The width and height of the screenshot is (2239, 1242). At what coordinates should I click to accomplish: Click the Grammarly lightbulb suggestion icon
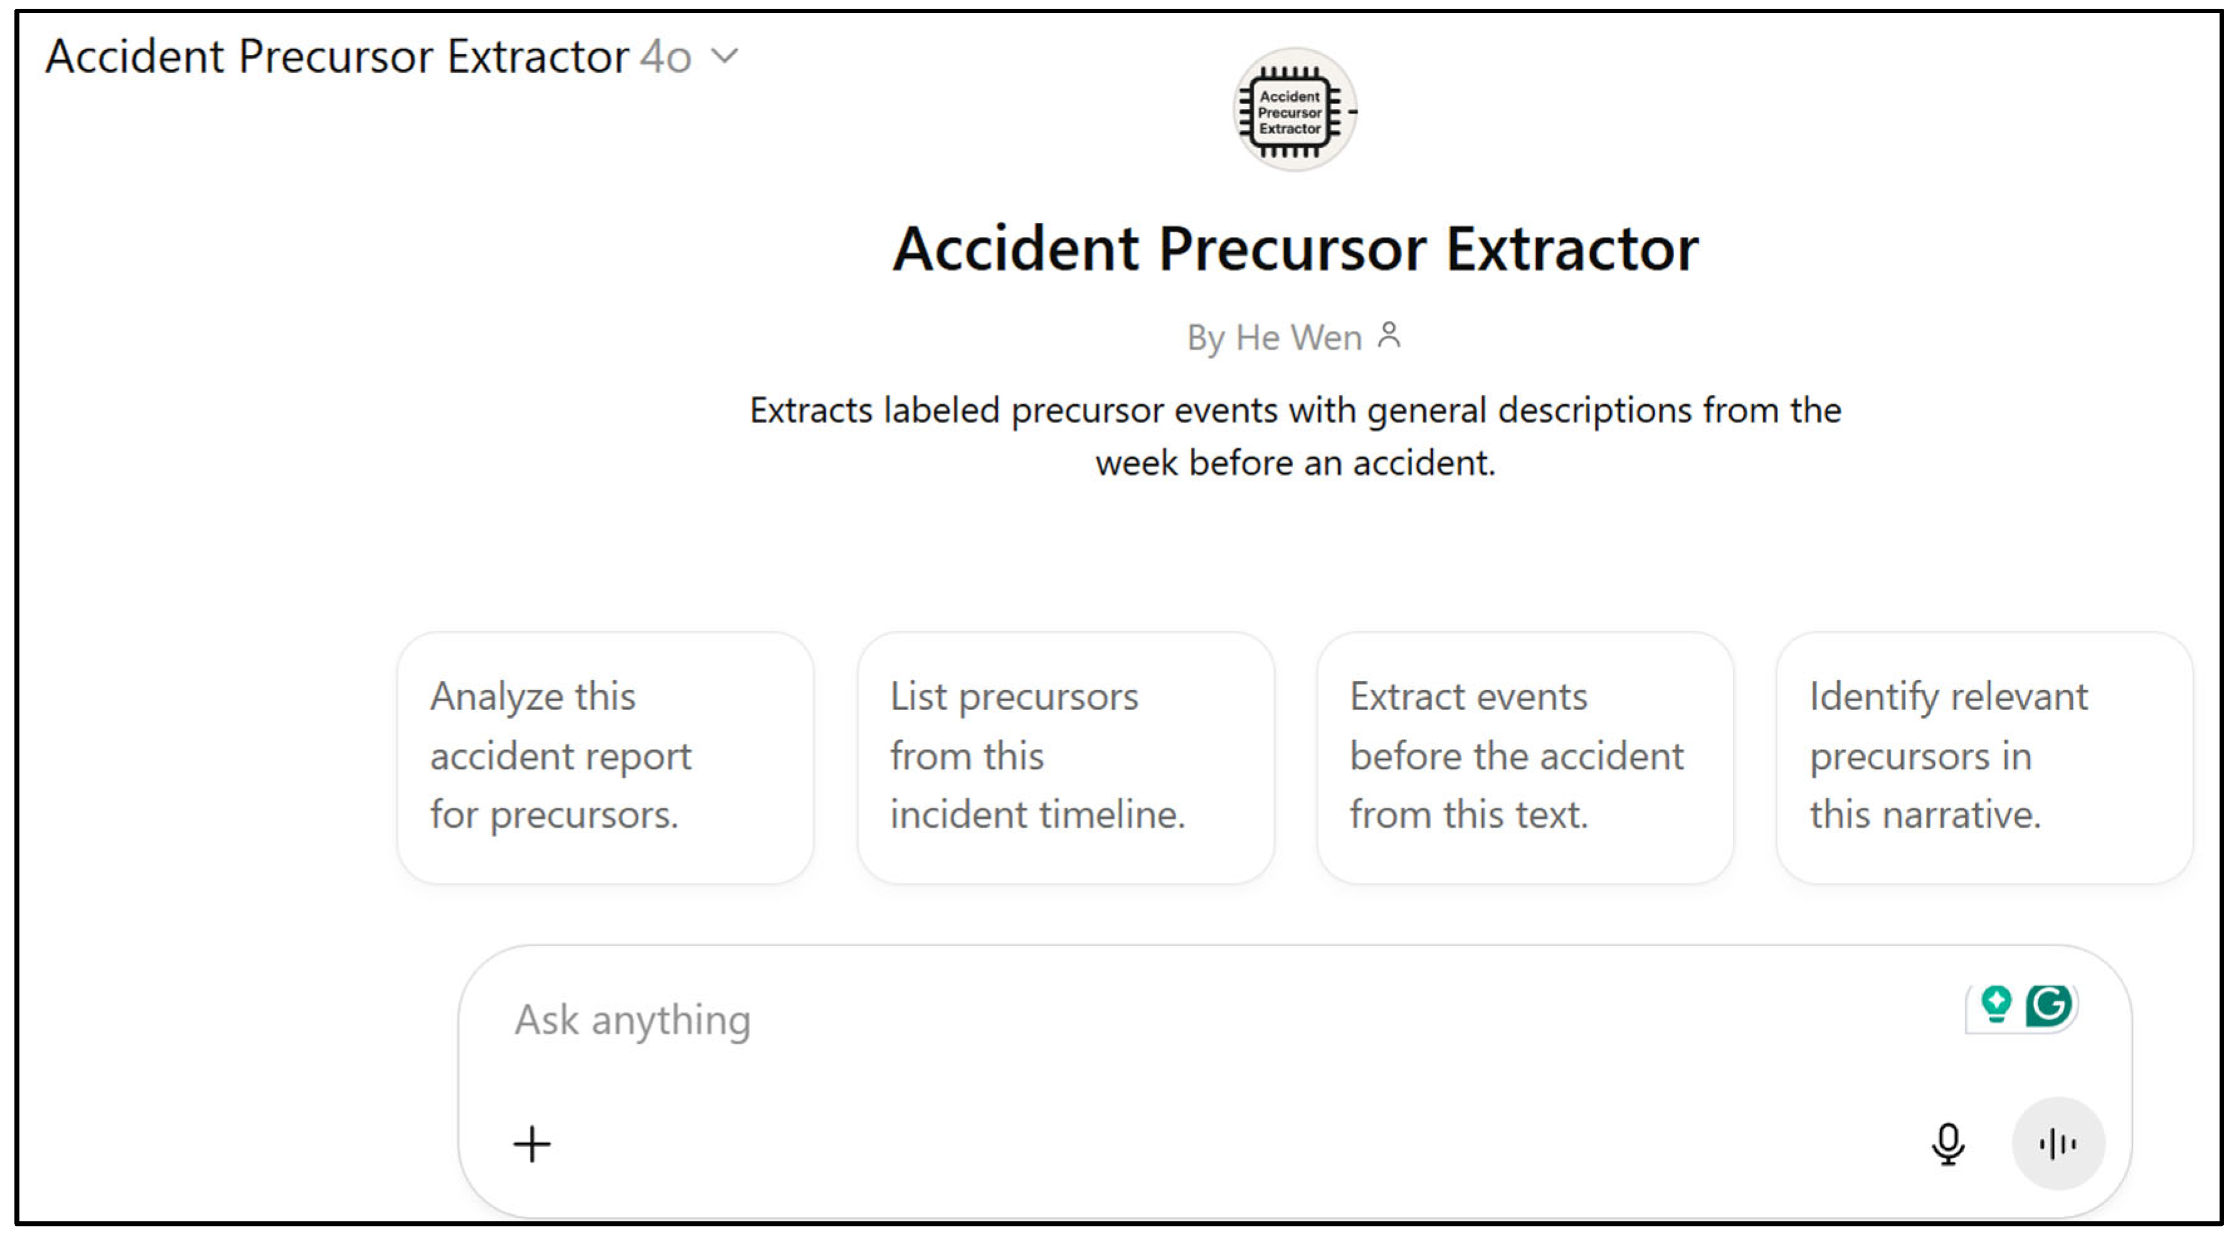point(1996,1005)
